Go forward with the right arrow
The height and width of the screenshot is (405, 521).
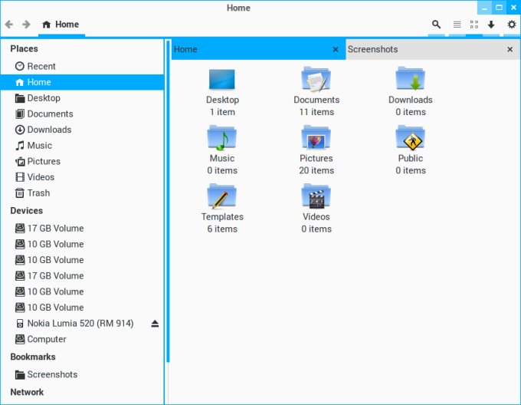click(26, 25)
